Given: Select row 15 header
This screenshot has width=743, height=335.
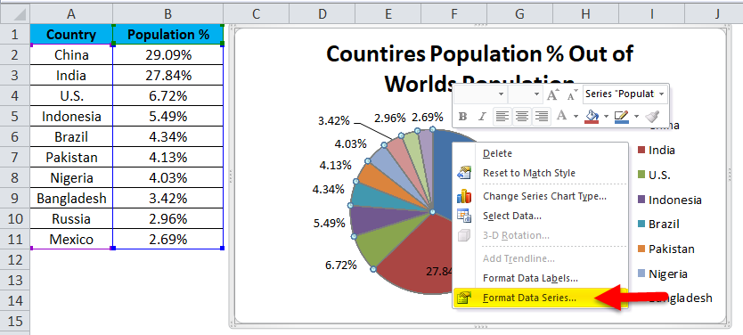Looking at the screenshot, I should (x=14, y=322).
